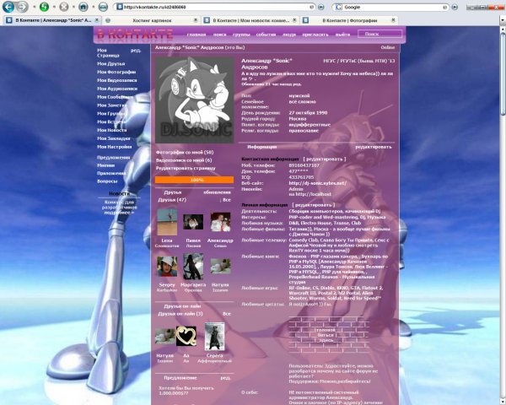This screenshot has width=506, height=405.
Task: Click пригласить in the site header
Action: point(315,35)
